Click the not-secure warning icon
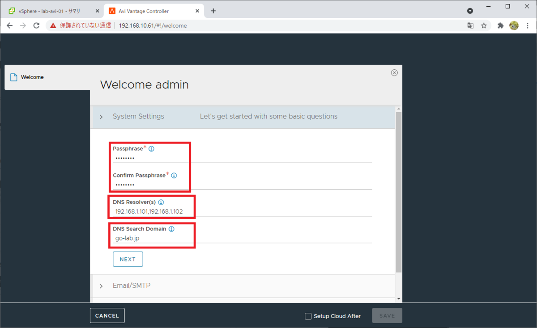 (53, 25)
